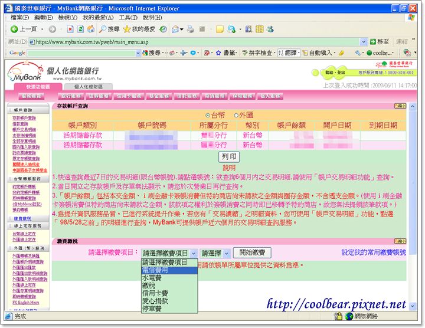Click the yellow columns toolbar icon
Image resolution: width=425 pixels, height=328 pixels.
tap(259, 29)
